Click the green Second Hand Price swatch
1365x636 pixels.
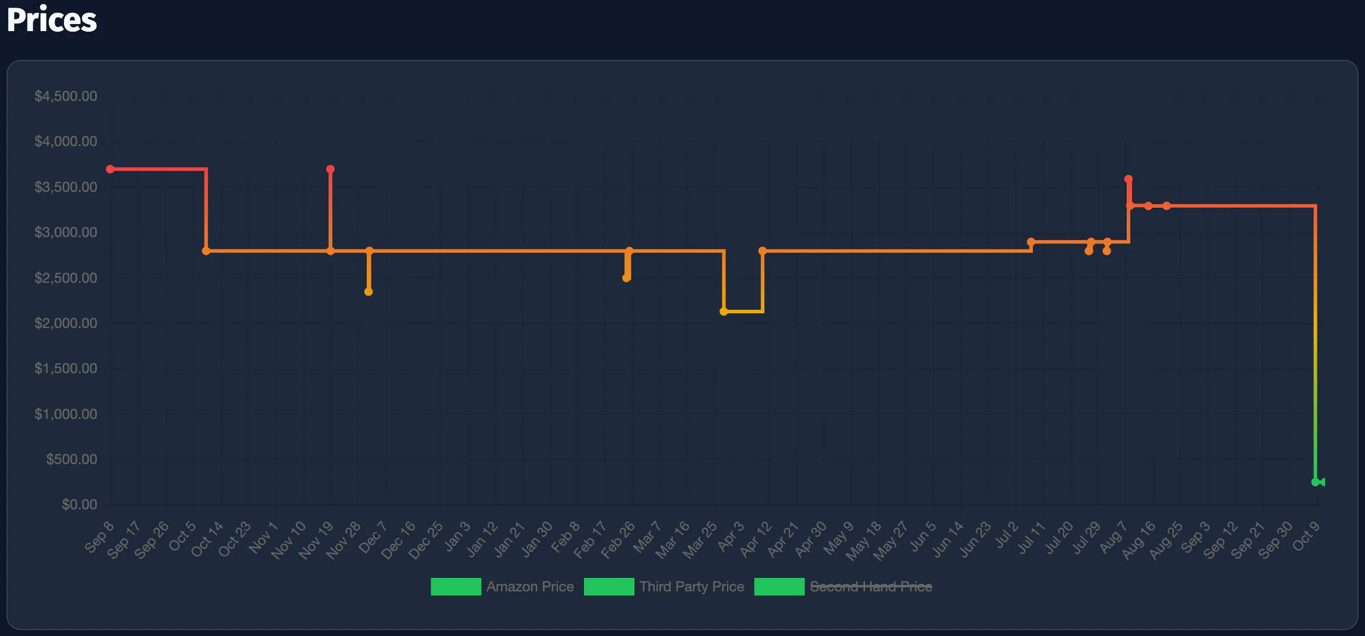point(779,587)
